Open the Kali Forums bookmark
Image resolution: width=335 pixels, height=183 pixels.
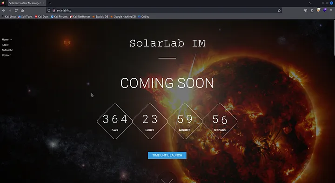tap(59, 16)
